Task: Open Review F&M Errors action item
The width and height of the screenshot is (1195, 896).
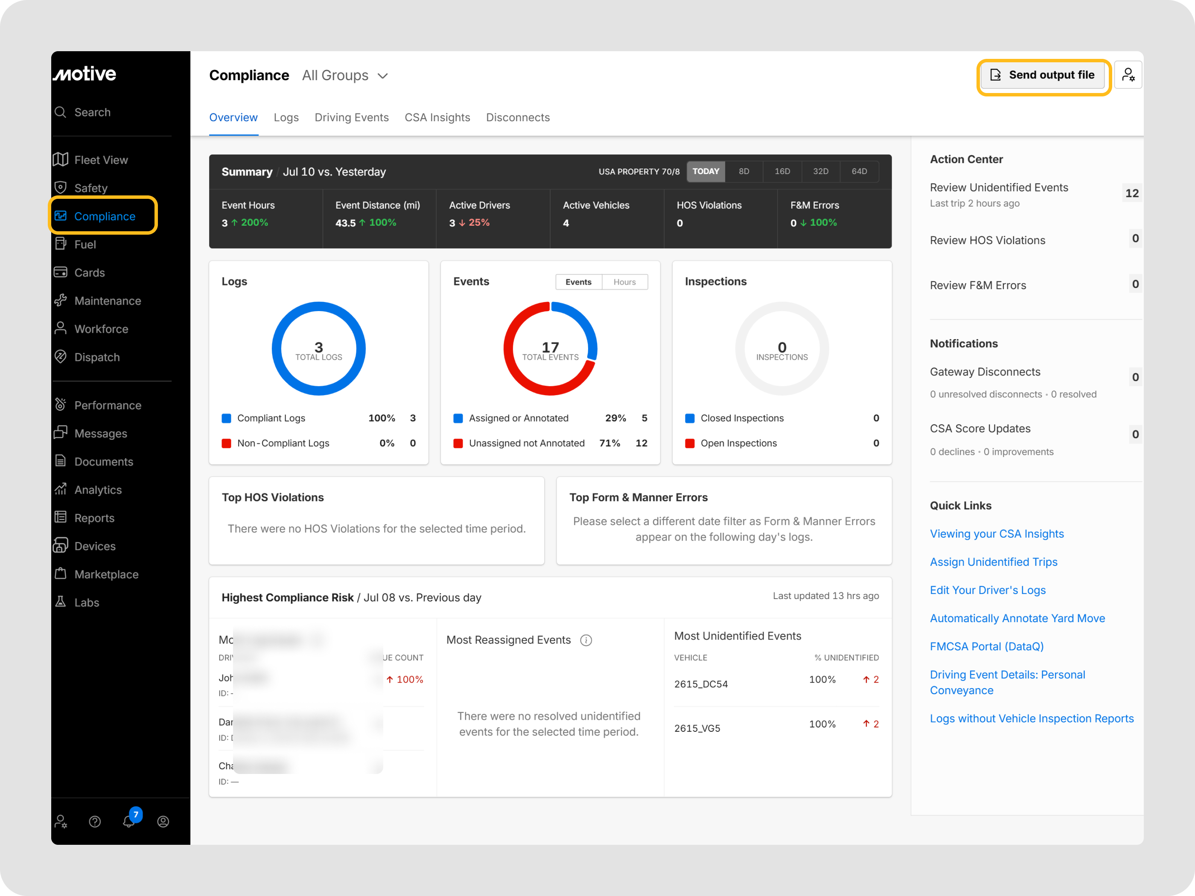Action: click(1036, 285)
